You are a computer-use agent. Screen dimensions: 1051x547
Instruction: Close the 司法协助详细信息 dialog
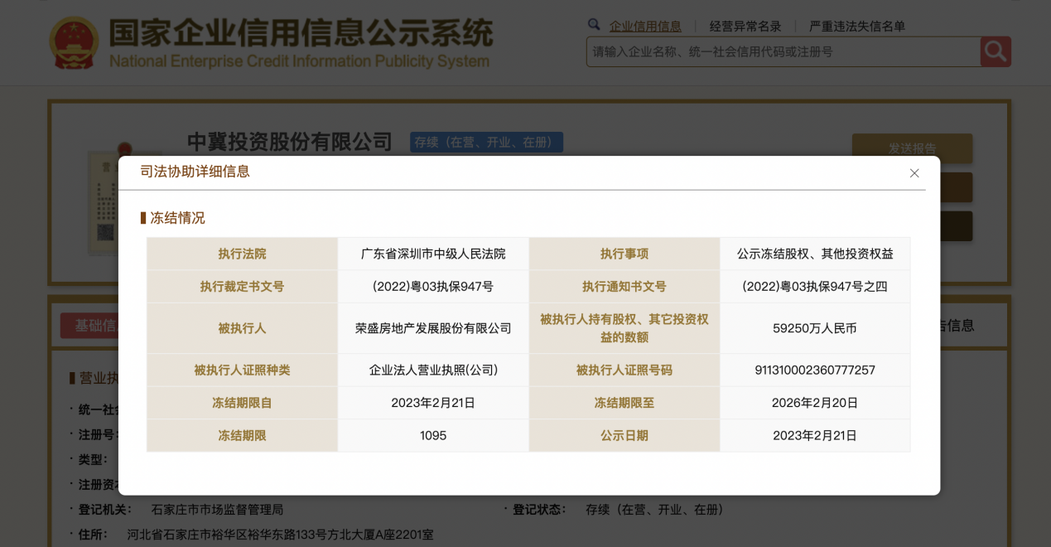(914, 173)
